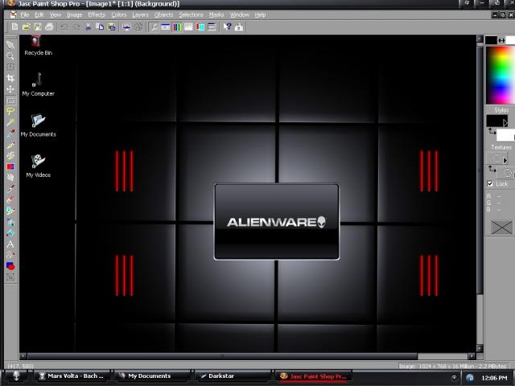Screen dimensions: 515x386
Task: Toggle the Tool Options window button
Action: (x=165, y=27)
